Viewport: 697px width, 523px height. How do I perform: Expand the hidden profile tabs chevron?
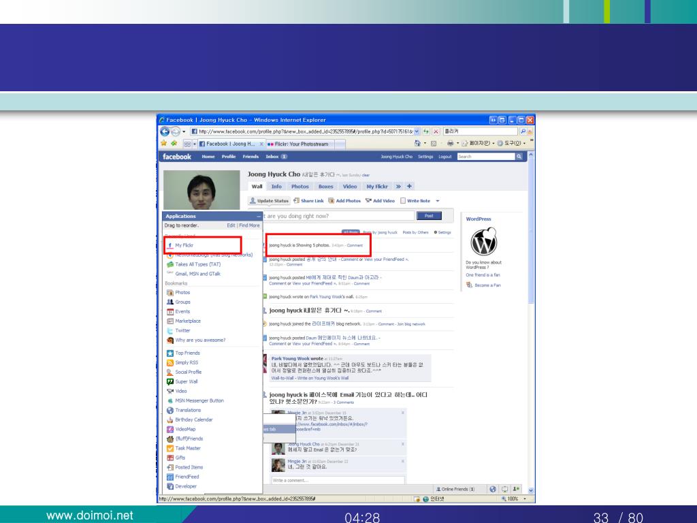[x=398, y=187]
